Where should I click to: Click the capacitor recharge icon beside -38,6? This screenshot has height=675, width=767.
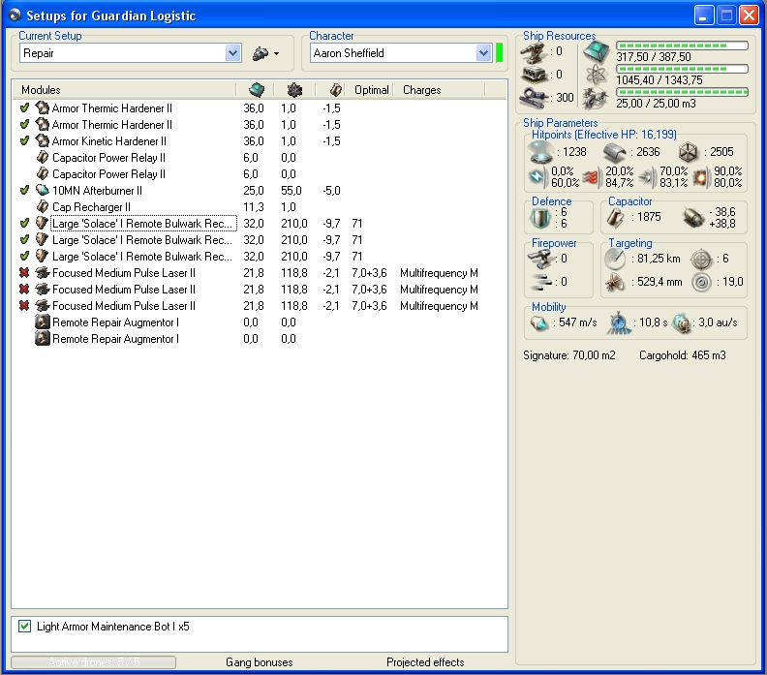point(693,218)
